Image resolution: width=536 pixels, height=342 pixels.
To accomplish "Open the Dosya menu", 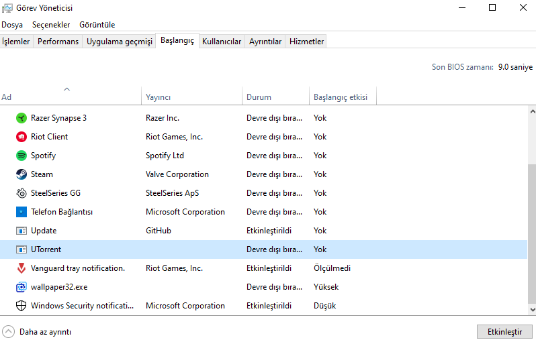I will pyautogui.click(x=12, y=25).
